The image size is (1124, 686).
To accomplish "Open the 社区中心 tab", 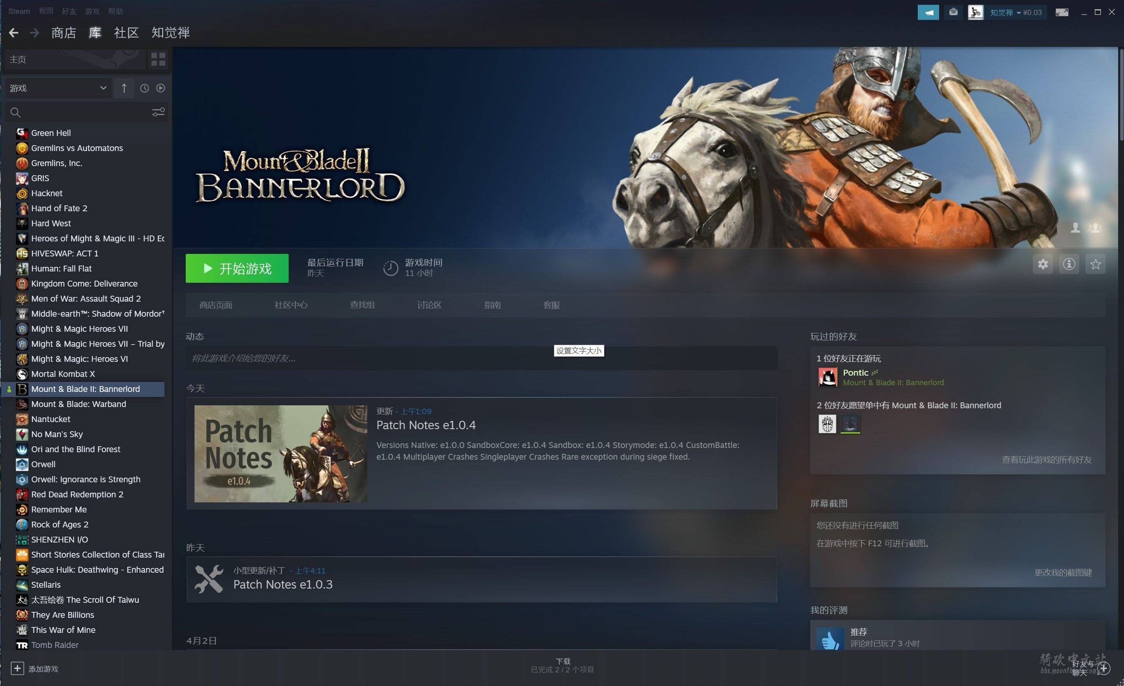I will (291, 305).
